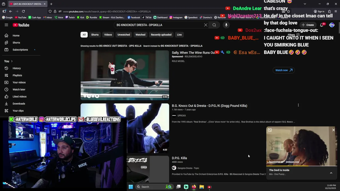Open a new browser tab
The width and height of the screenshot is (340, 191).
pyautogui.click(x=51, y=4)
